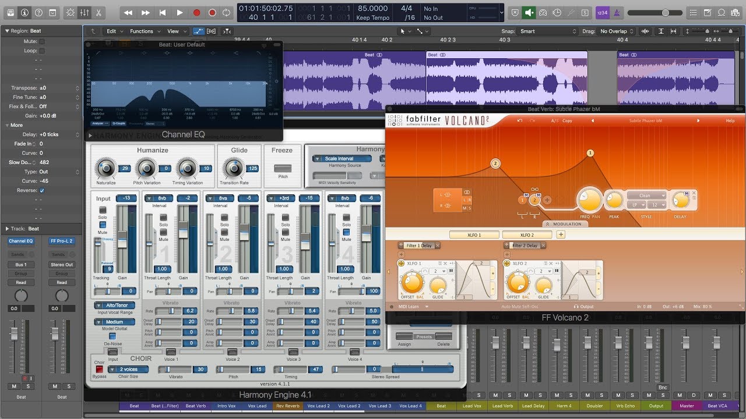Screen dimensions: 746x419
Task: Toggle the MIDI Draw icon in the editor toolbar
Action: point(198,31)
